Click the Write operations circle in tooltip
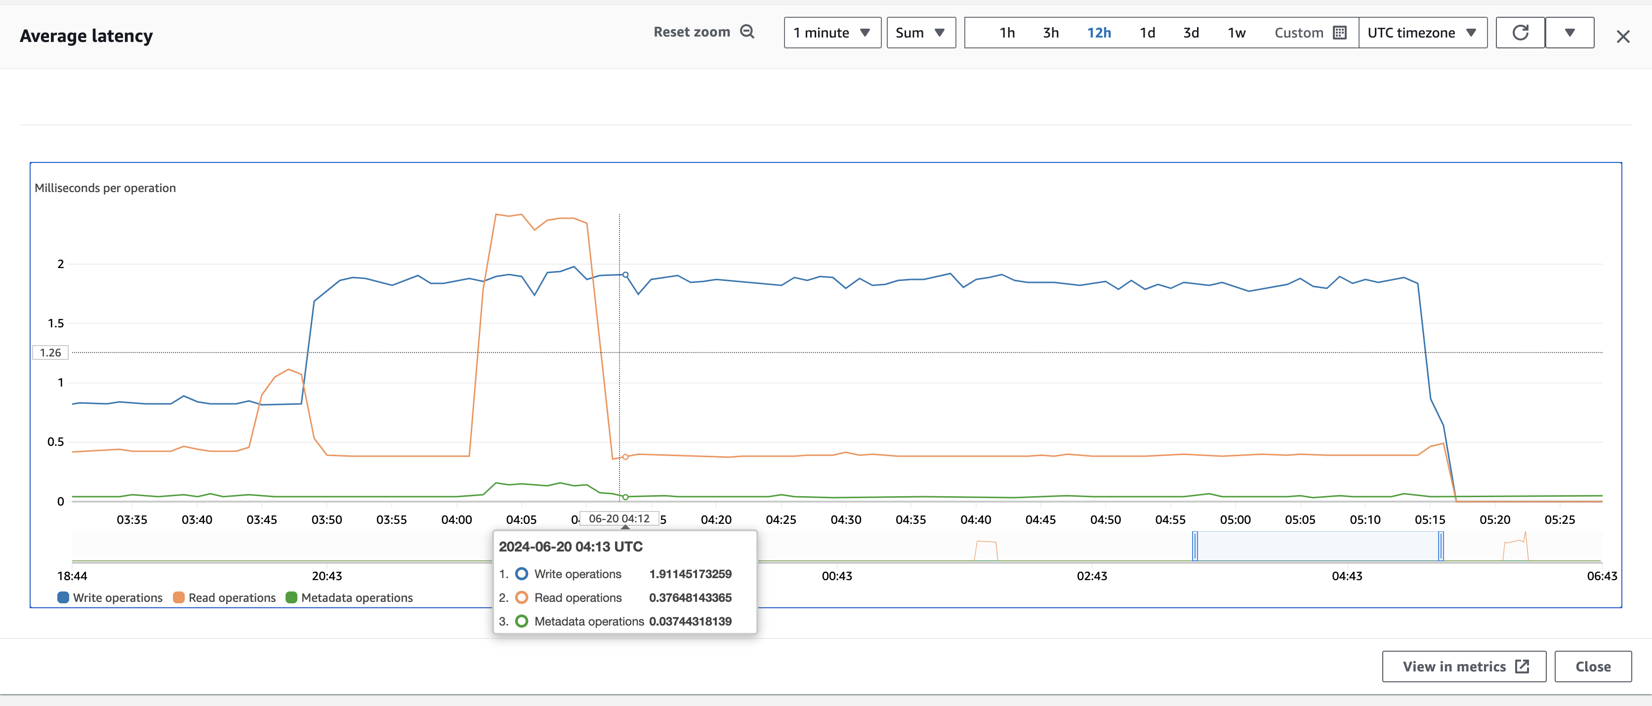Image resolution: width=1652 pixels, height=706 pixels. [521, 574]
